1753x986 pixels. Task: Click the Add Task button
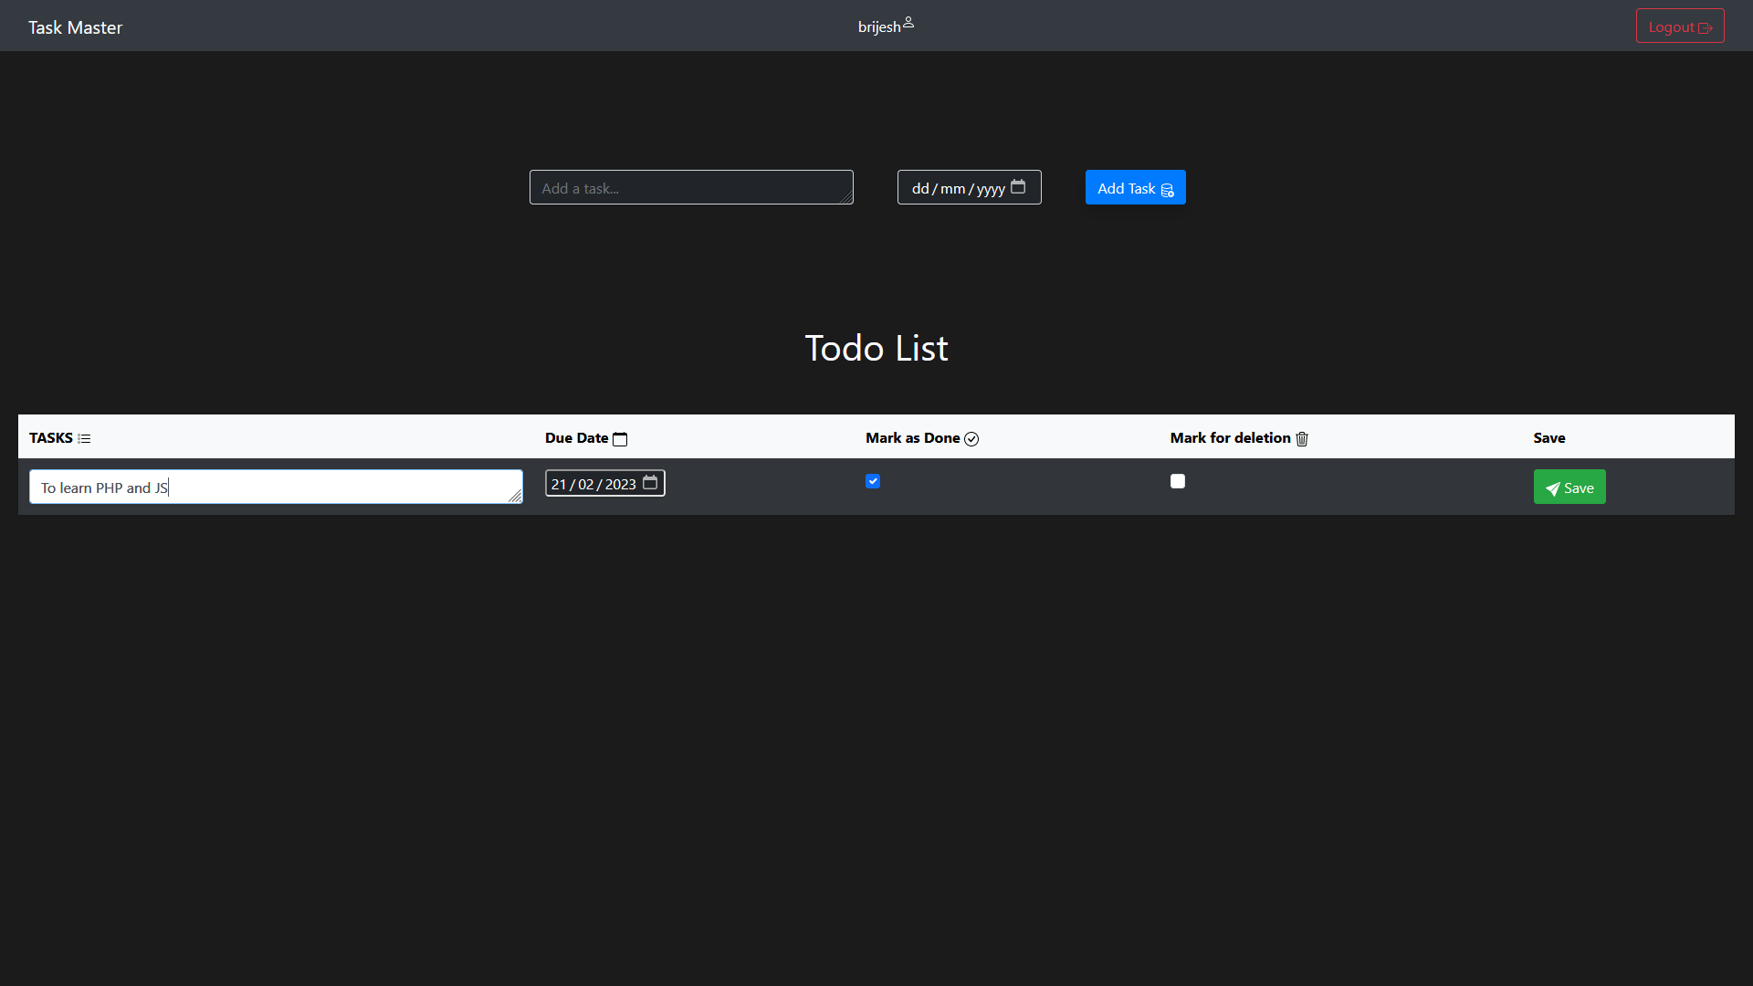coord(1135,188)
